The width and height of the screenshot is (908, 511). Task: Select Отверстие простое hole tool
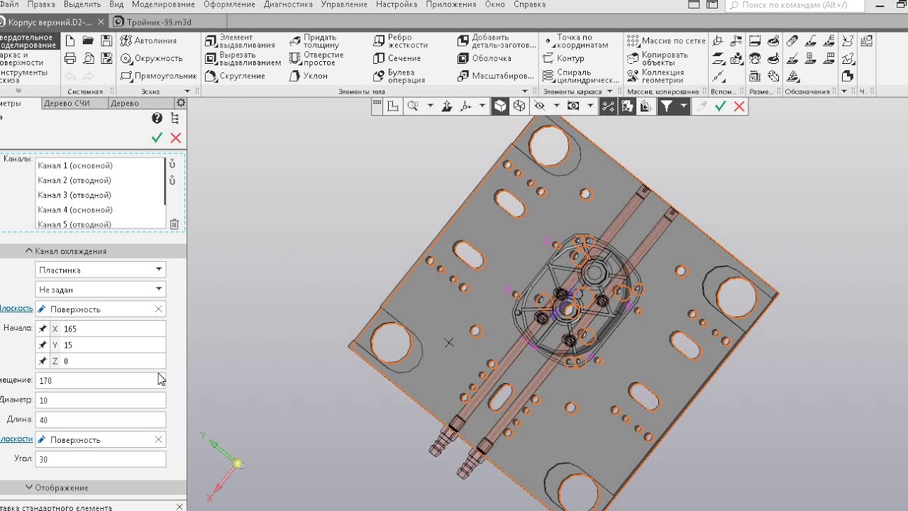click(x=316, y=59)
